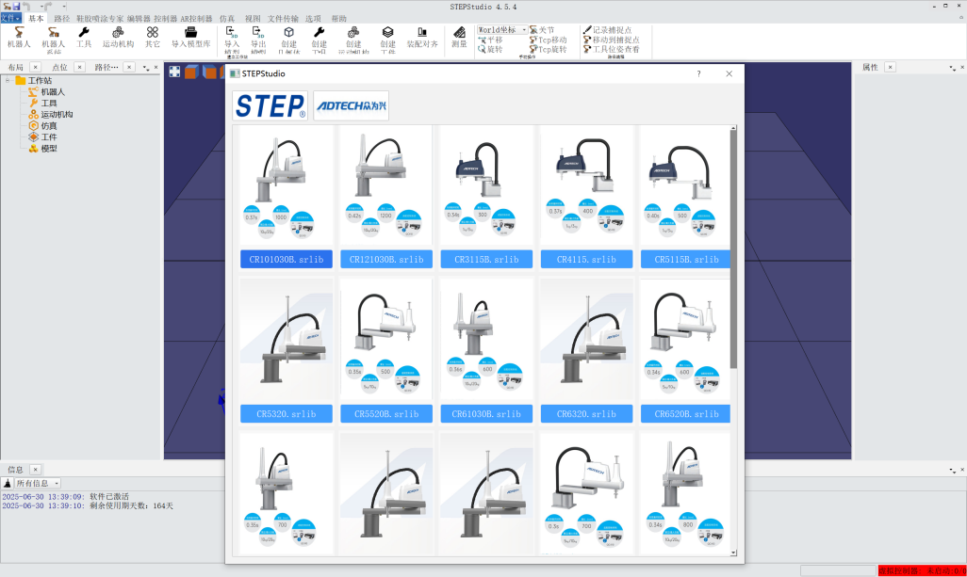
Task: Open 运动机构 (Motion mechanism) from the ribbon
Action: point(118,37)
